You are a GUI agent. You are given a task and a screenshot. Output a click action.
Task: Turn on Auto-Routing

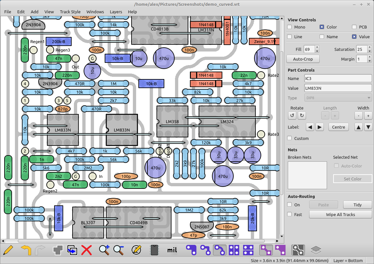(289, 205)
